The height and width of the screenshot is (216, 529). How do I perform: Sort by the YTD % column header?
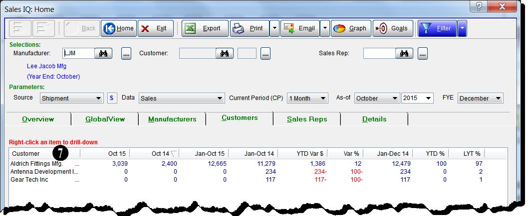(x=431, y=154)
